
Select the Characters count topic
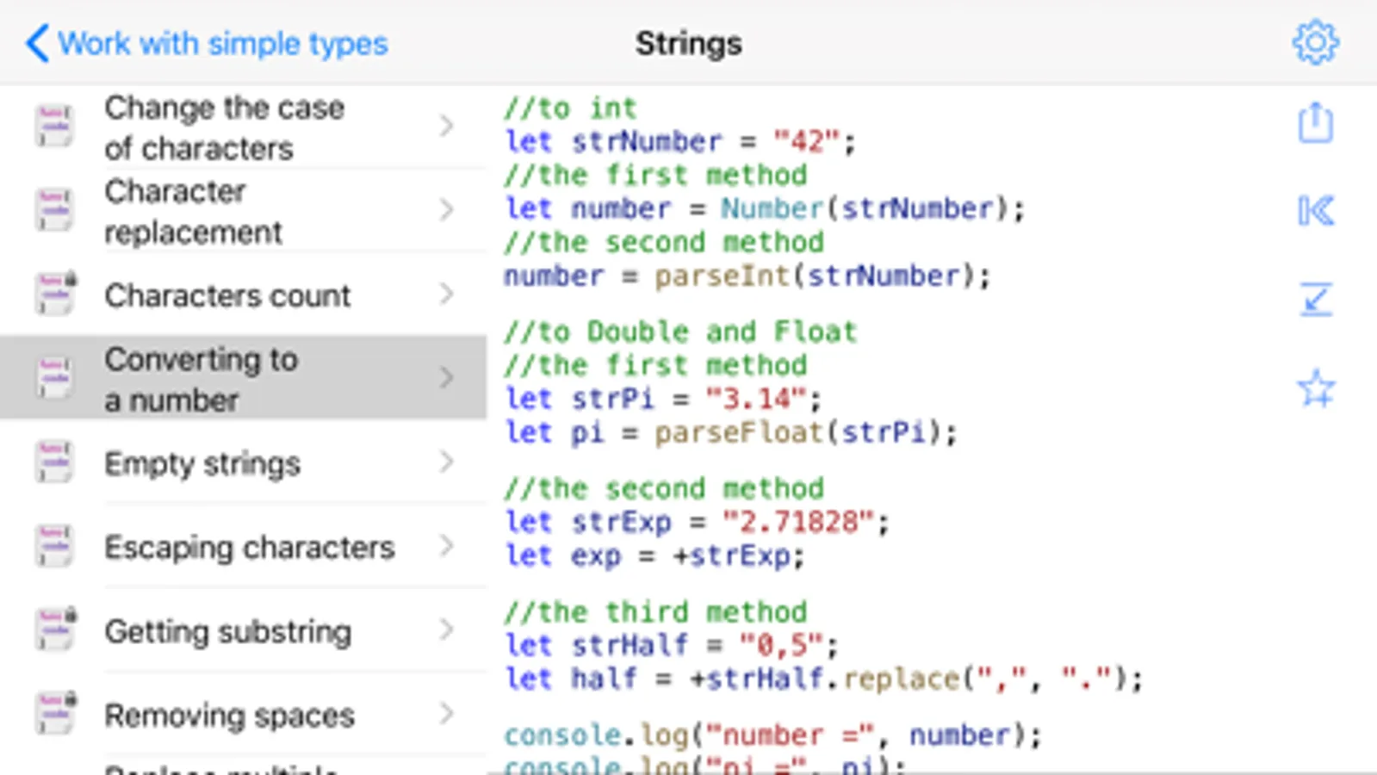tap(227, 295)
